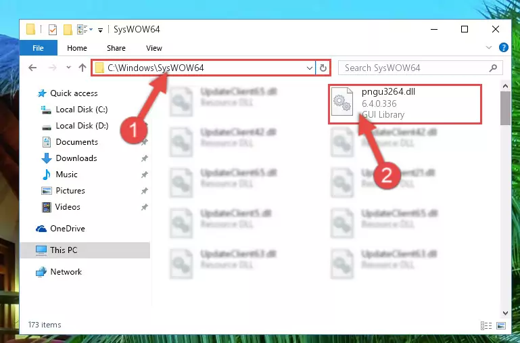
Task: Click the vertical scrollbar up arrow
Action: click(505, 86)
